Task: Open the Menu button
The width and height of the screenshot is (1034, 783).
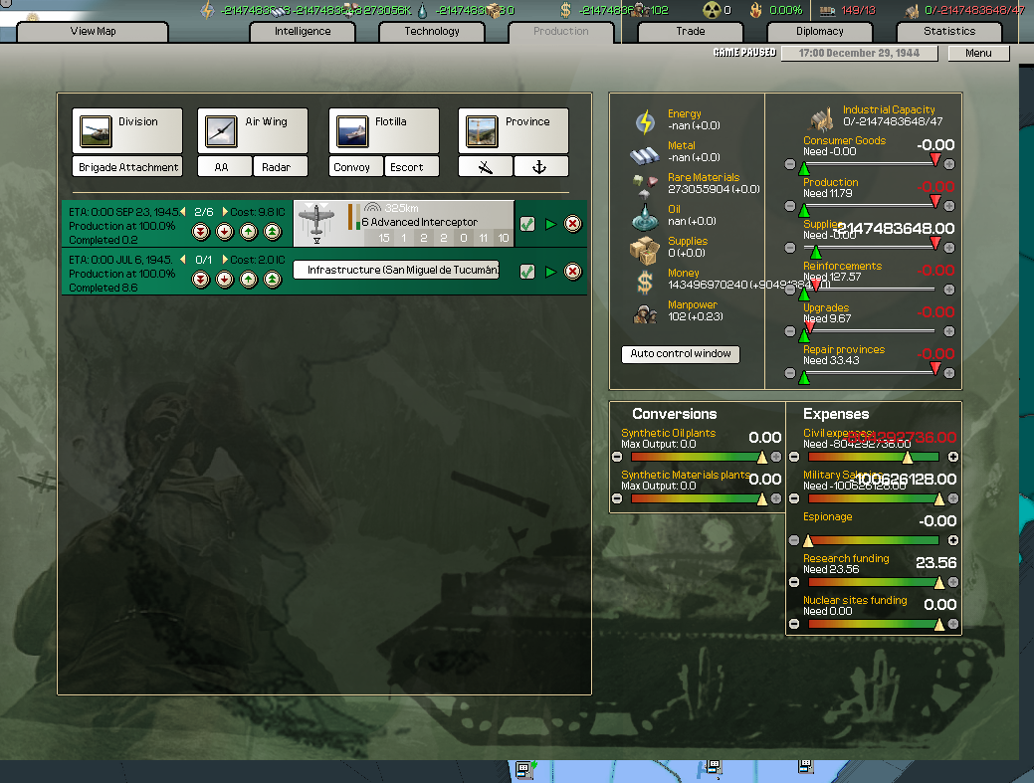Action: coord(978,54)
